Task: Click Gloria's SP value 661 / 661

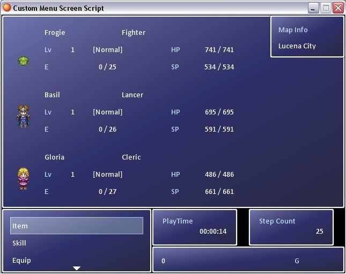Action: (x=219, y=192)
